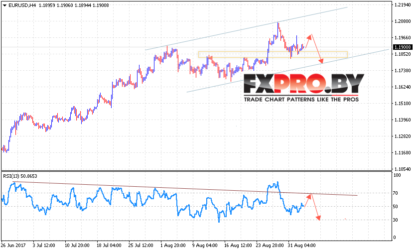413x251 pixels.
Task: Click the 23 Aug 20:00 time label
Action: pos(270,246)
